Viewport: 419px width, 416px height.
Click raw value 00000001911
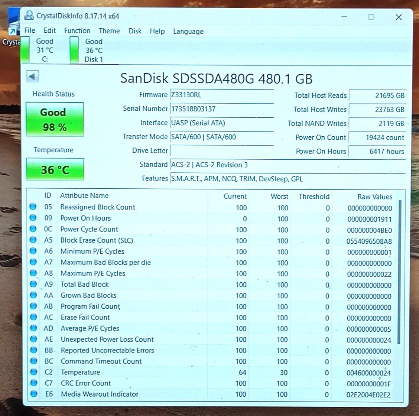tap(370, 220)
